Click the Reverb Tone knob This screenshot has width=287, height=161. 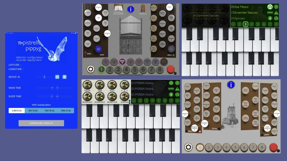112,96
